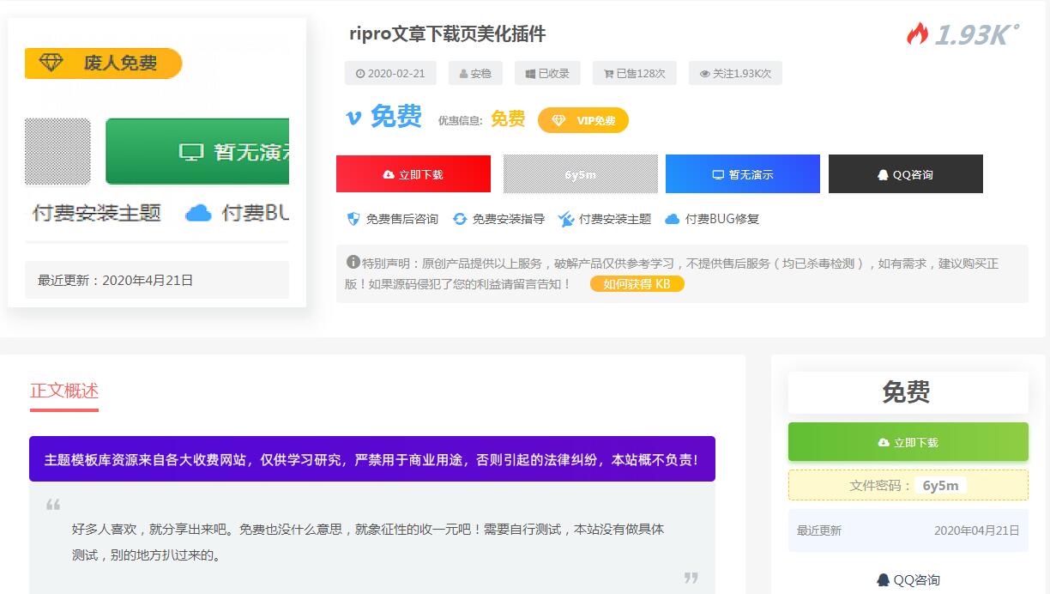Click the green 立即下载 sidebar button
Image resolution: width=1050 pixels, height=594 pixels.
908,441
